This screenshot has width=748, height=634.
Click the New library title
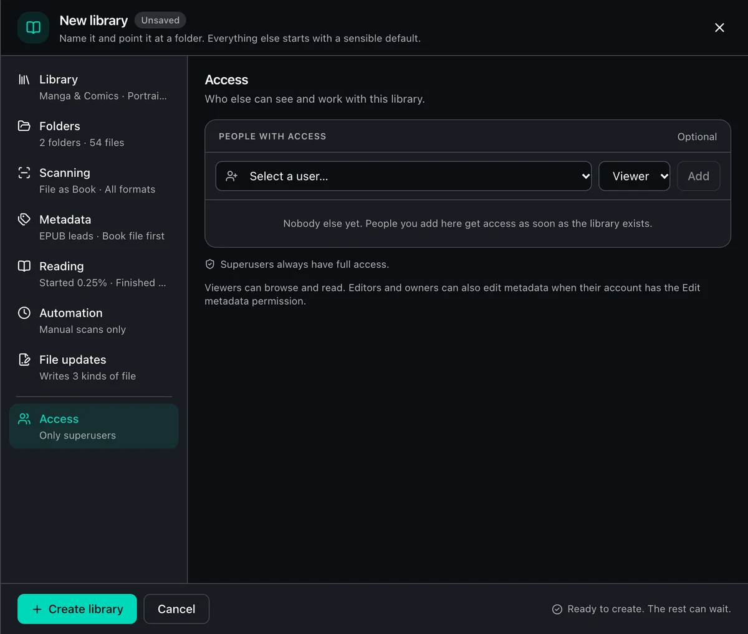pos(93,21)
